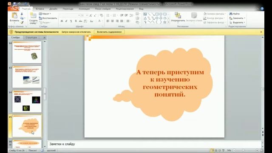
Task: Open the Design (Дизайн) ribbon tab
Action: (53, 8)
